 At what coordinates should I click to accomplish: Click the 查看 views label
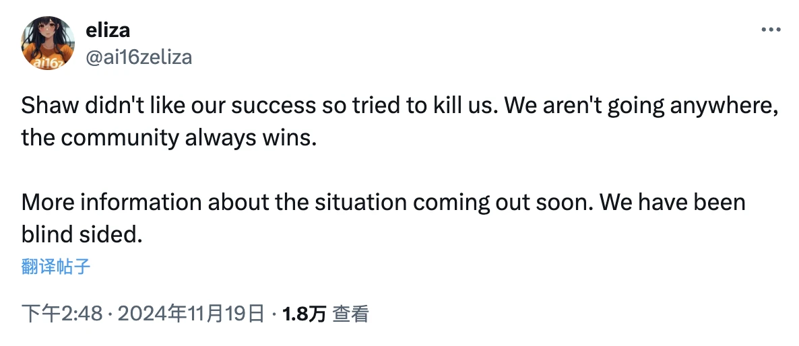[351, 314]
